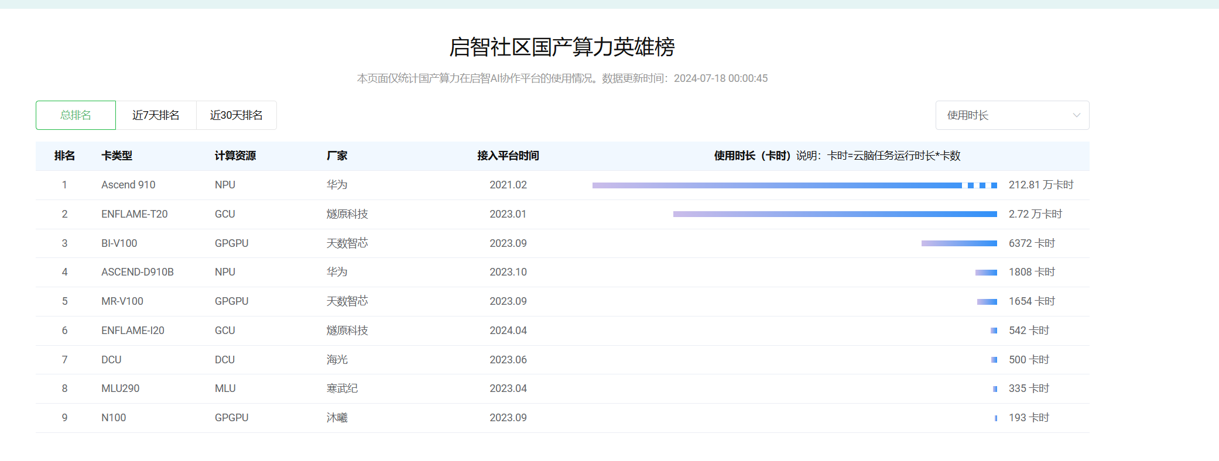The width and height of the screenshot is (1219, 461).
Task: Click the ASCEND-D910B usage bar
Action: pos(986,273)
